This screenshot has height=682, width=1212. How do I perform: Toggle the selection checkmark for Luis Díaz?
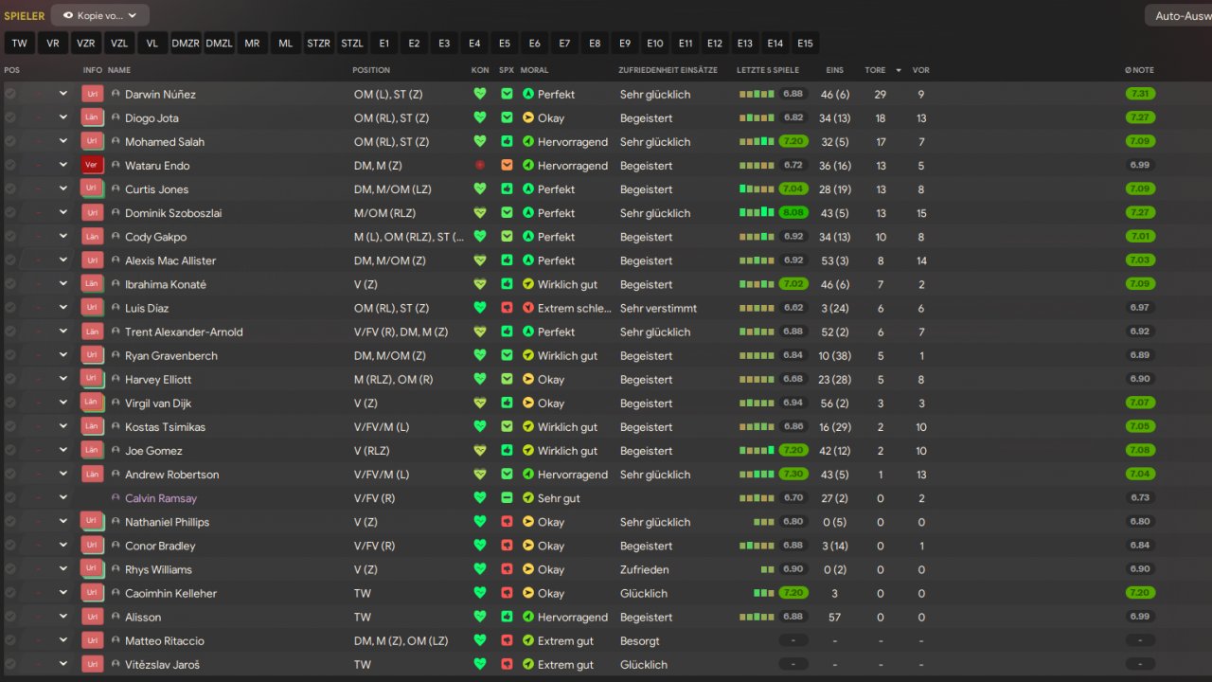point(10,308)
